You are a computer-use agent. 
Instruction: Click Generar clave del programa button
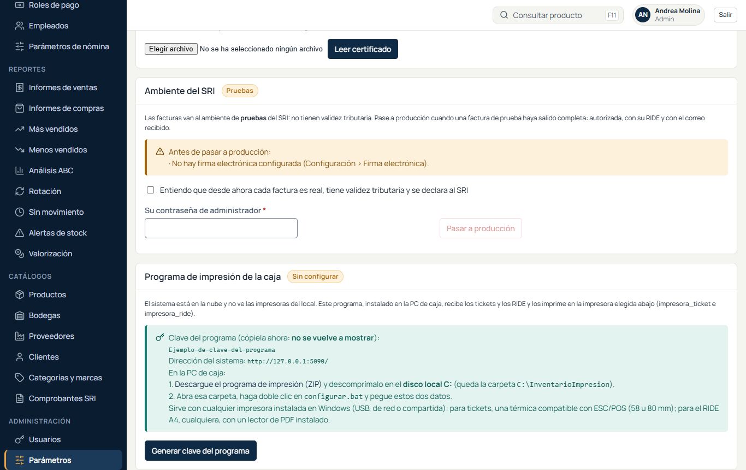point(200,451)
